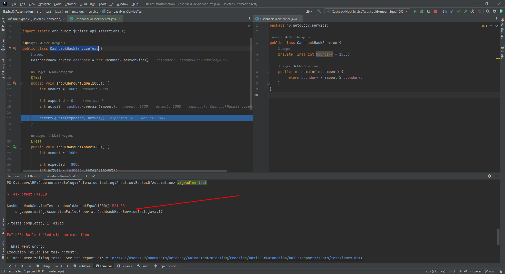Open the Gradle panel on the right
The width and height of the screenshot is (505, 274).
point(503,53)
